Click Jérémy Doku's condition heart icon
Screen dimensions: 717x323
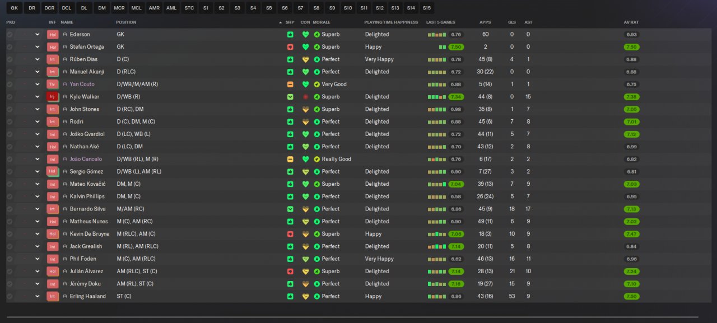point(305,284)
